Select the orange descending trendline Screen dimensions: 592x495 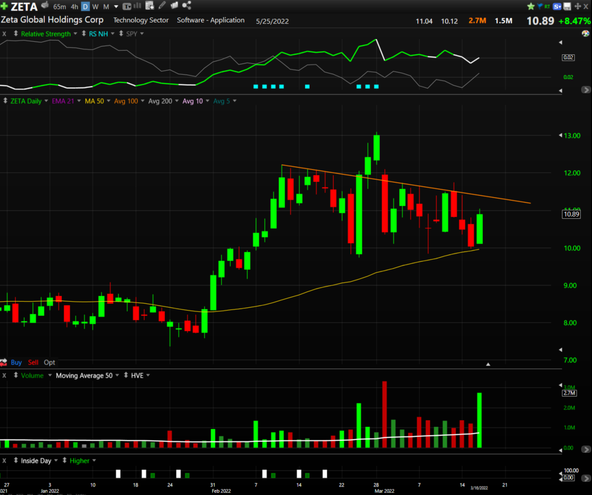click(406, 184)
